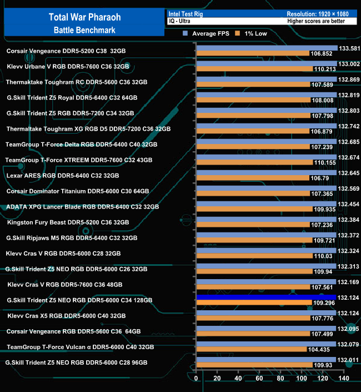Viewport: 361px width, 392px height.
Task: Click the 109.935 1% low value
Action: [x=324, y=209]
